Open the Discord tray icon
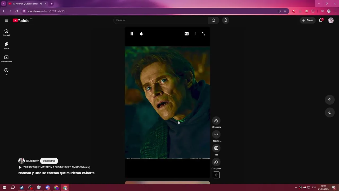This screenshot has width=339, height=191. click(304, 188)
